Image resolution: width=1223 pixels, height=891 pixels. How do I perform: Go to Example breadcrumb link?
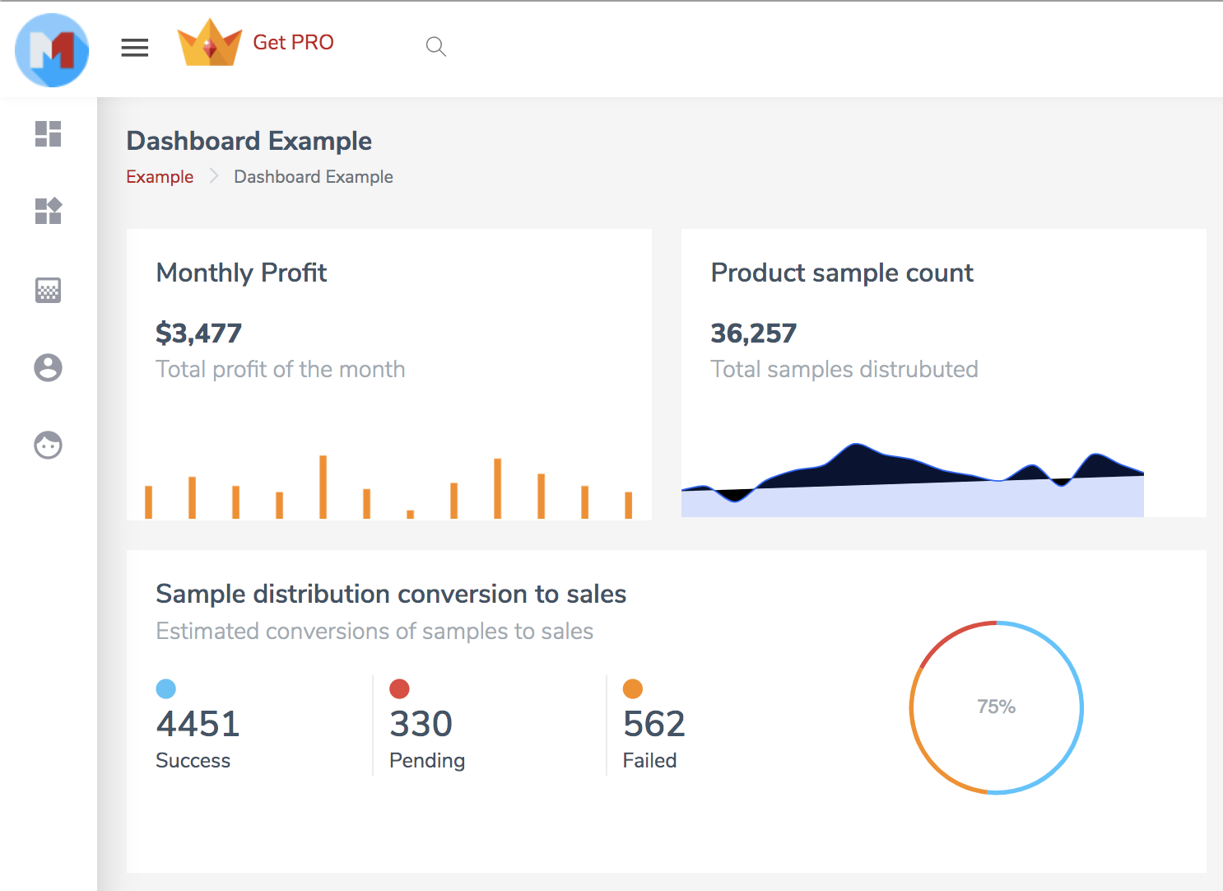pos(160,177)
